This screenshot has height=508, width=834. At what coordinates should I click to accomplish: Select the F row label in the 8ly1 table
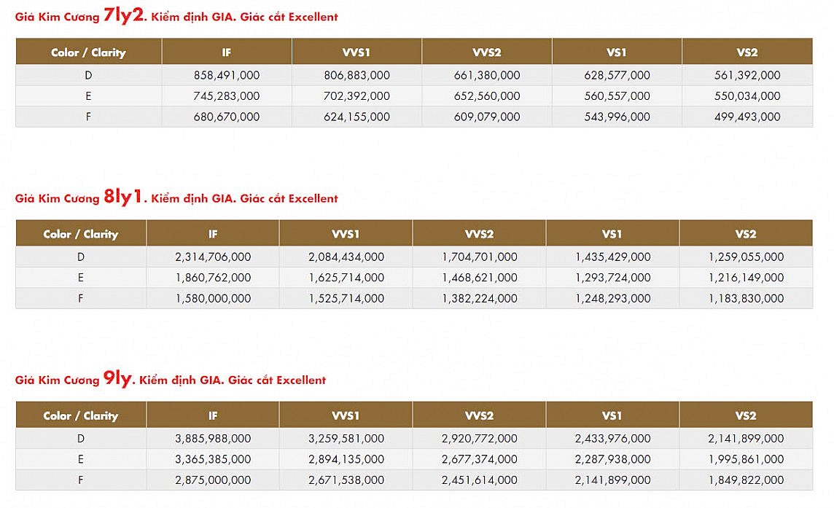pos(81,298)
